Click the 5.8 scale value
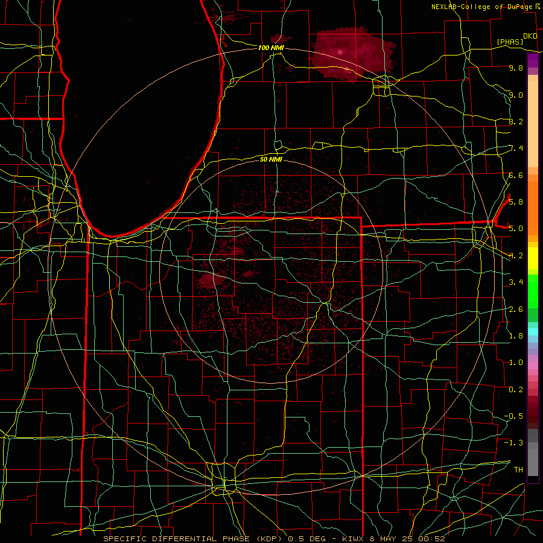This screenshot has height=543, width=543. click(516, 202)
